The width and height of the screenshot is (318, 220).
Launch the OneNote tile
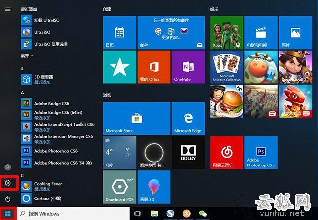tap(188, 67)
